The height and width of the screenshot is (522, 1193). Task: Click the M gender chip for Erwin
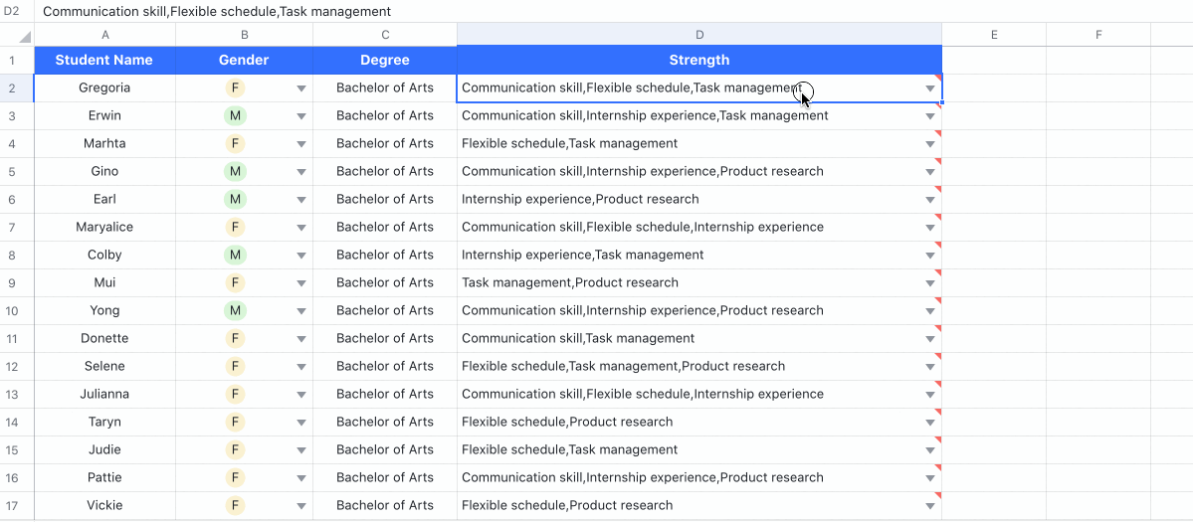(x=235, y=115)
